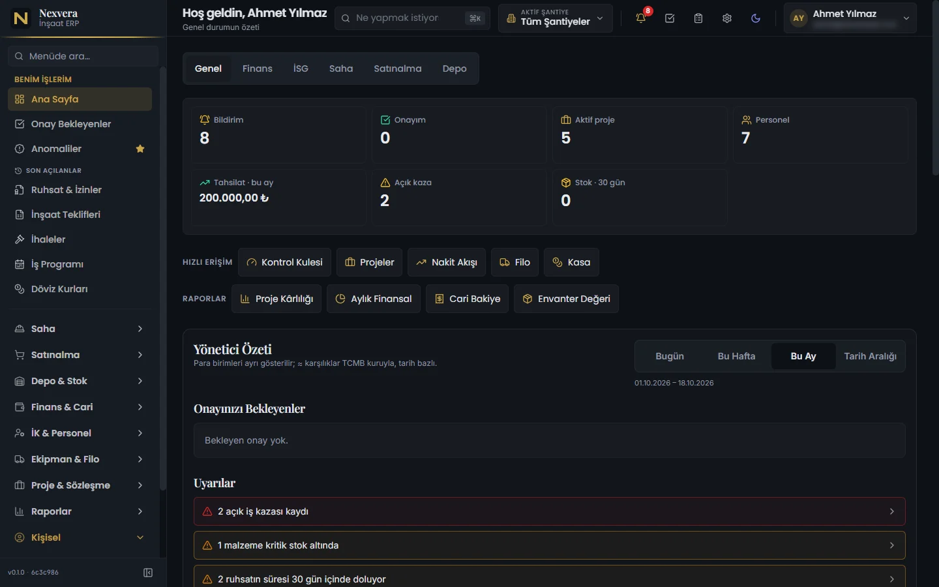Viewport: 939px width, 587px height.
Task: Open the Filo quick access button
Action: tap(515, 262)
